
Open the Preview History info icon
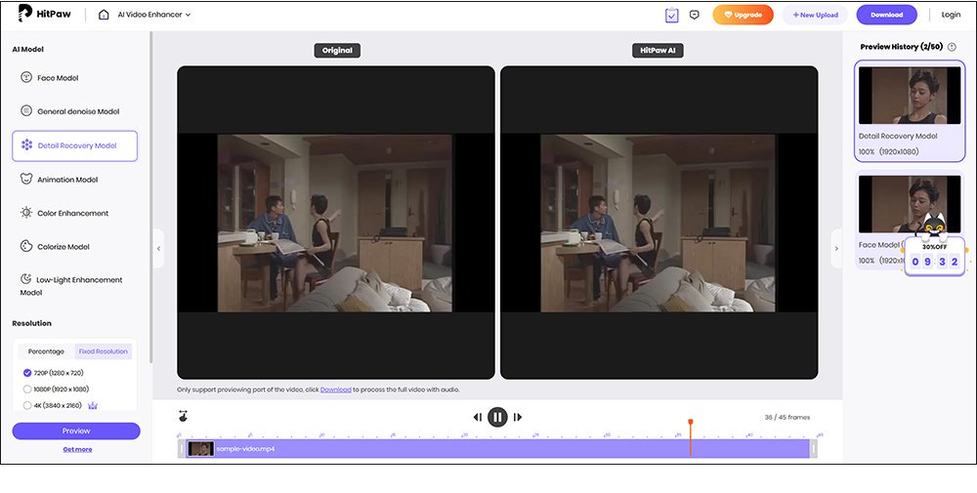tap(952, 47)
